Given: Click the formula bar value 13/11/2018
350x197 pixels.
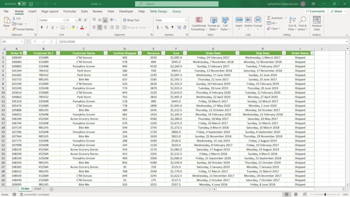Looking at the screenshot, I should (67, 42).
